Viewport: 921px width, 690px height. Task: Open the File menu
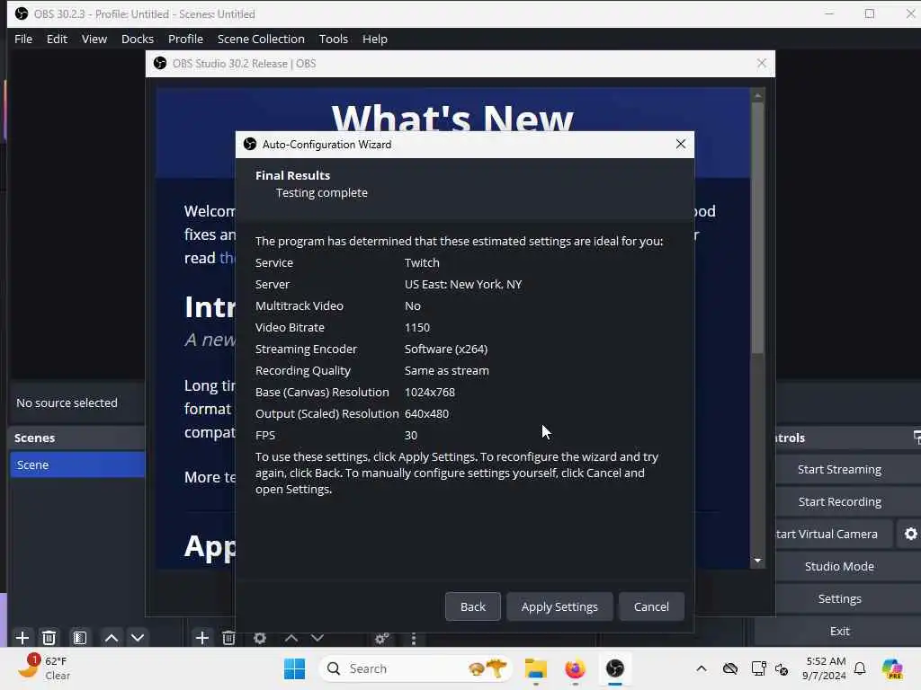[23, 39]
